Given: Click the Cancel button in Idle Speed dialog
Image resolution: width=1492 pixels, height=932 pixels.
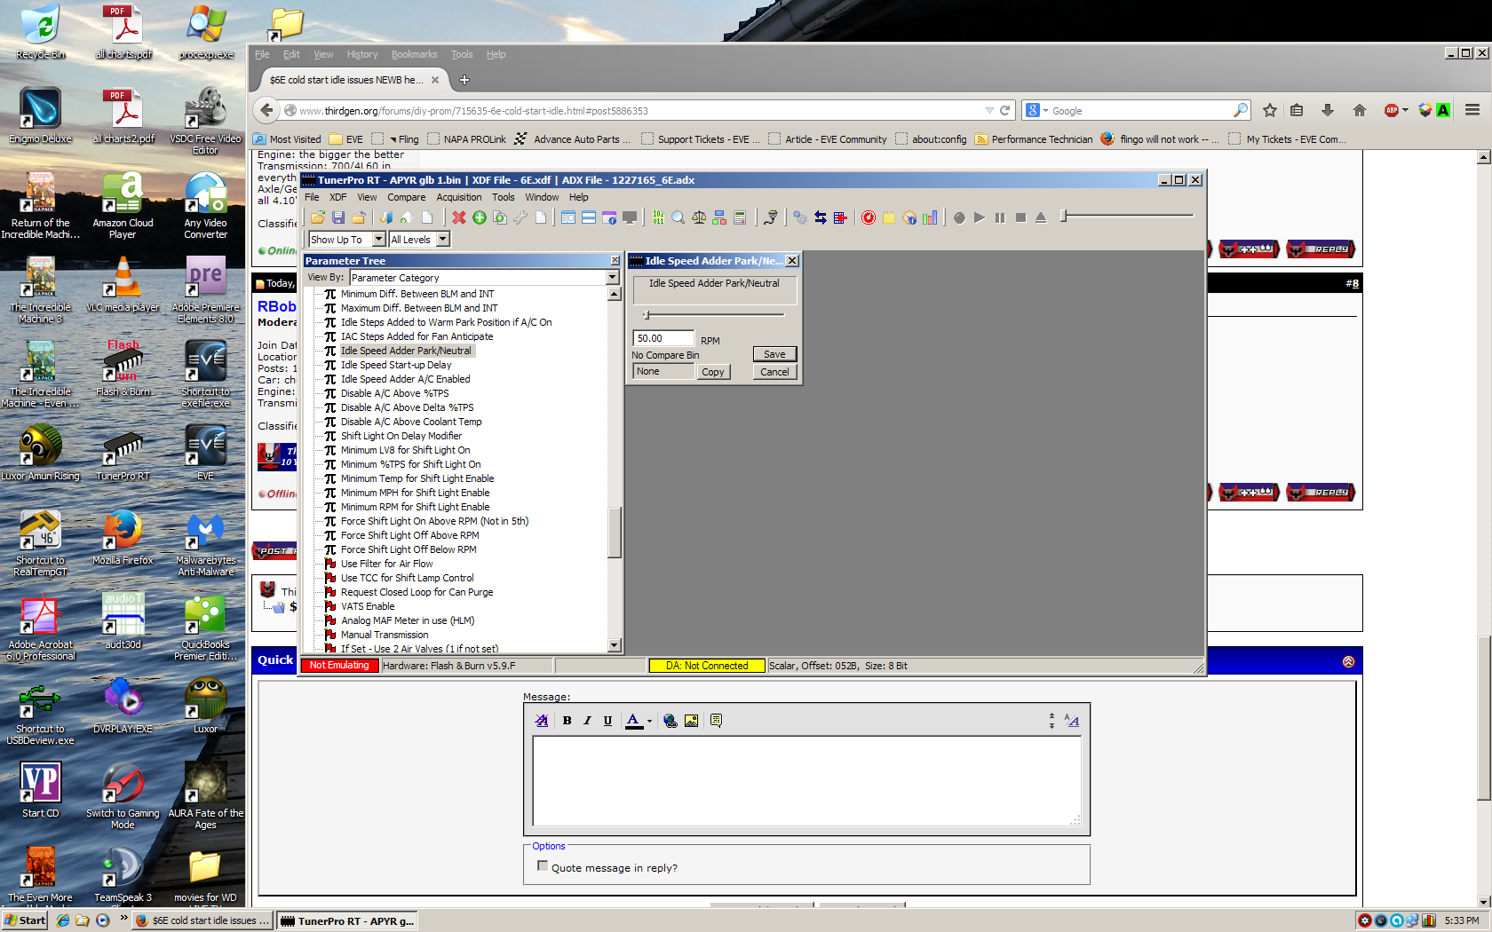Looking at the screenshot, I should 774,372.
